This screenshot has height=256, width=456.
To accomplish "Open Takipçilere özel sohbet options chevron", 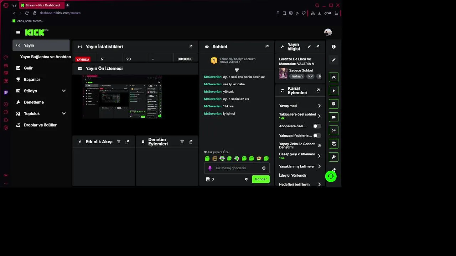I will tap(319, 116).
